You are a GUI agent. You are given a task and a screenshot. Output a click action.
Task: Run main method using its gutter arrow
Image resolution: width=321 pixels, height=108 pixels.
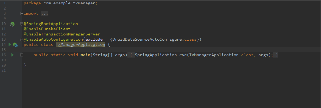[12, 55]
